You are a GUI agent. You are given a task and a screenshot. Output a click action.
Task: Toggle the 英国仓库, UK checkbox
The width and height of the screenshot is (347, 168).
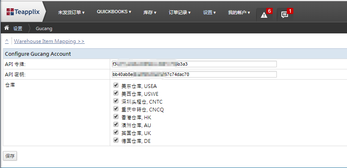116,132
